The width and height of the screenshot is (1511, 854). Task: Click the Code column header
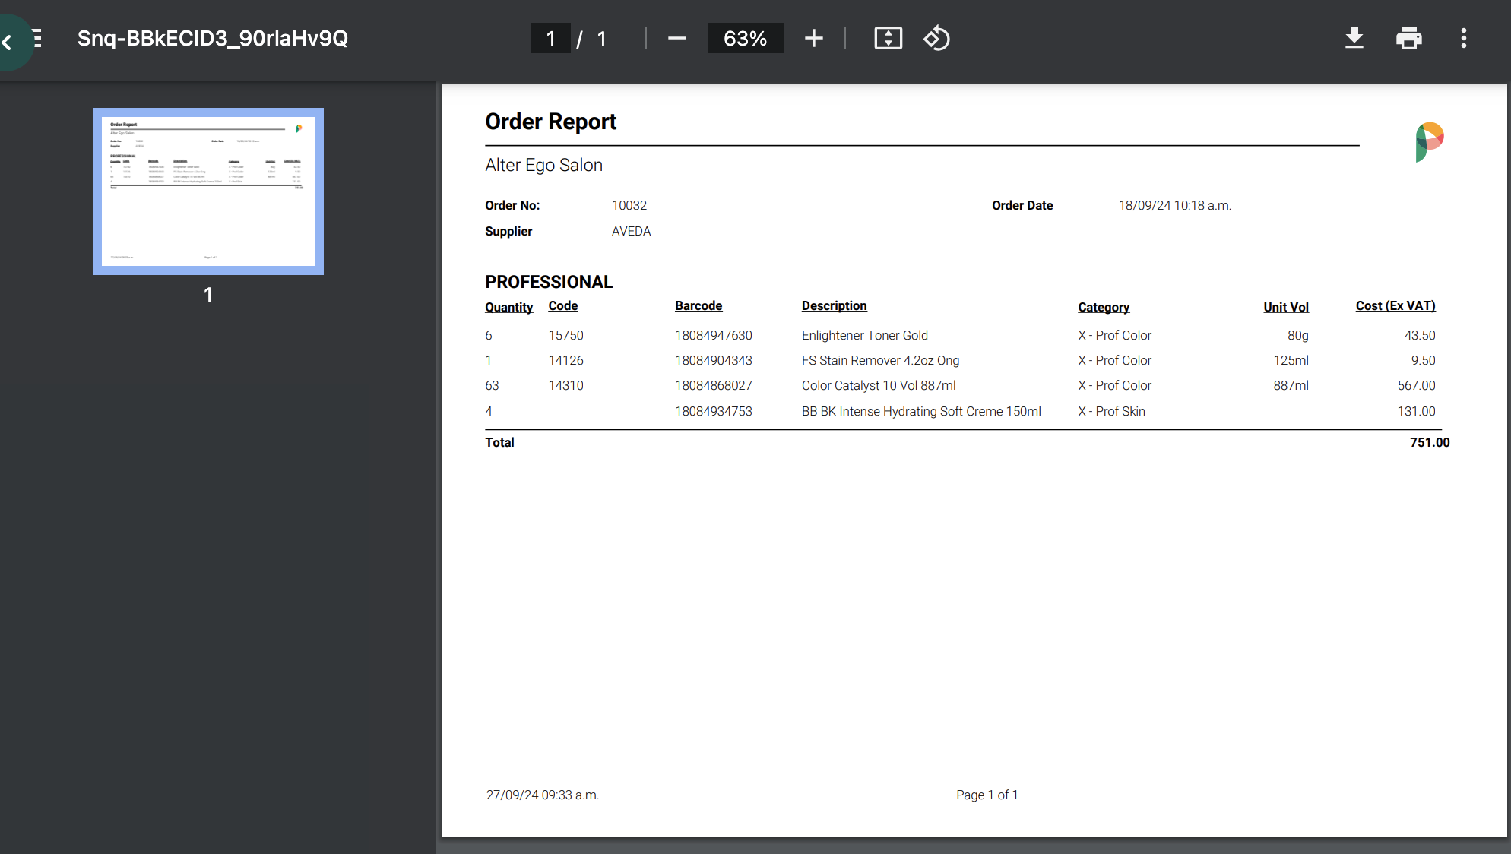tap(563, 305)
